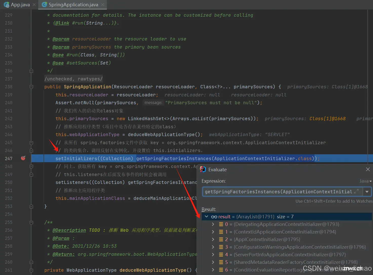Toggle the fold marker at line 249

click(31, 175)
